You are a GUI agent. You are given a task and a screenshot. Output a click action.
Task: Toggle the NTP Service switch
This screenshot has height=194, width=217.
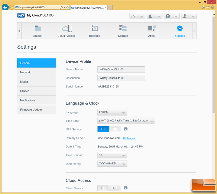coord(109,129)
